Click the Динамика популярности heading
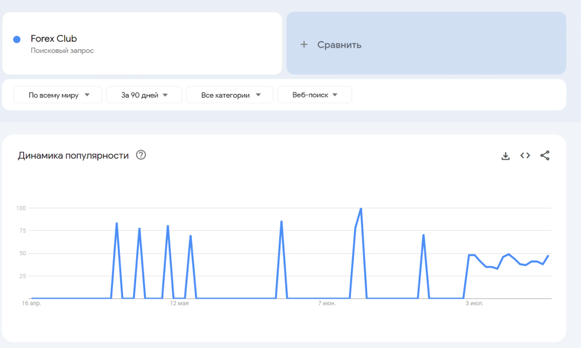This screenshot has width=581, height=348. point(73,155)
